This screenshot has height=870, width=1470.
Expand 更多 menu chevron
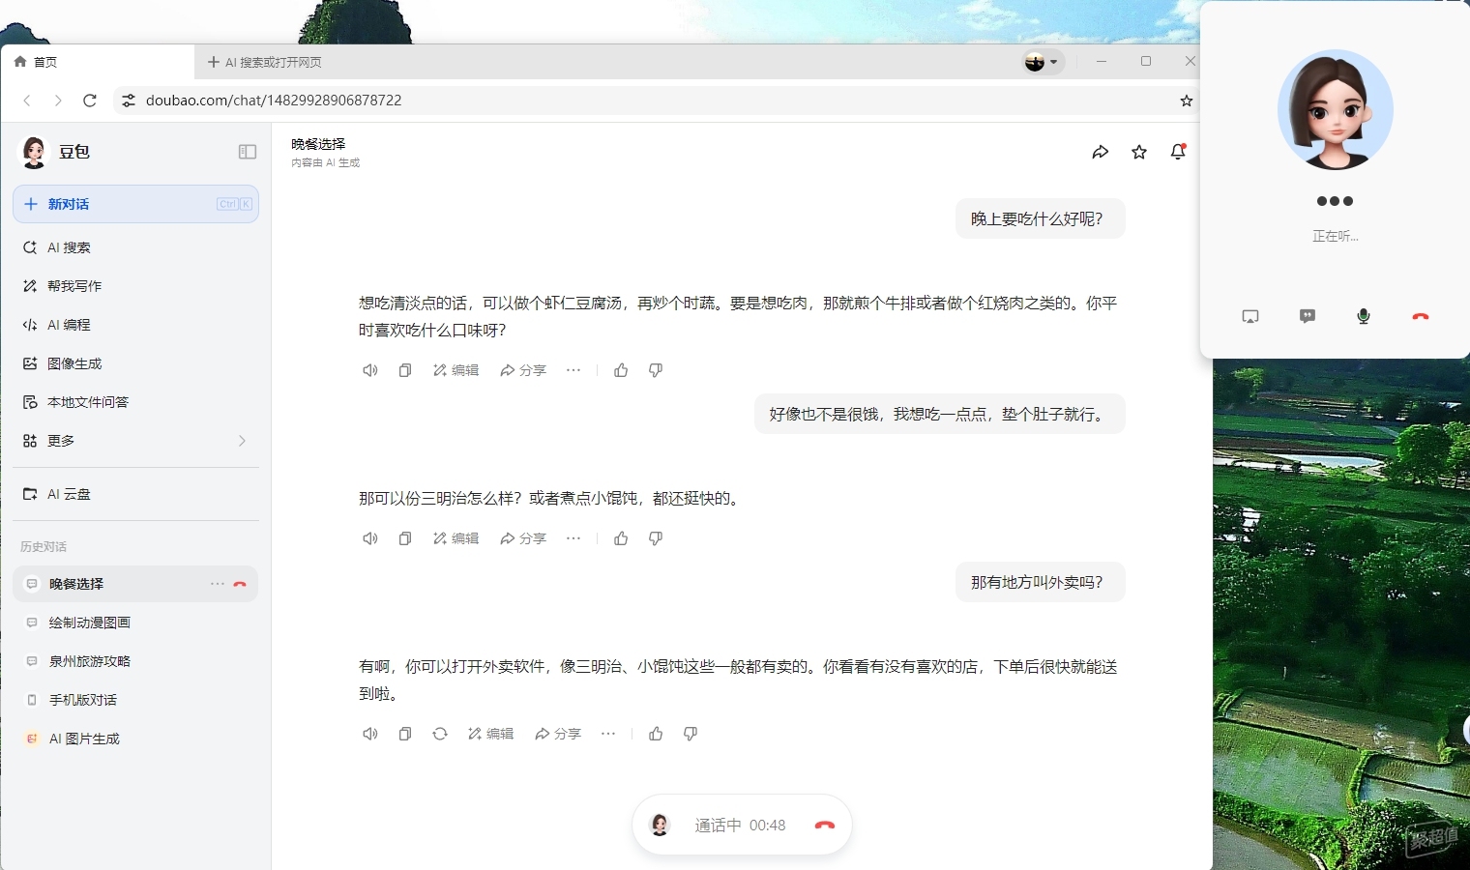(x=242, y=441)
